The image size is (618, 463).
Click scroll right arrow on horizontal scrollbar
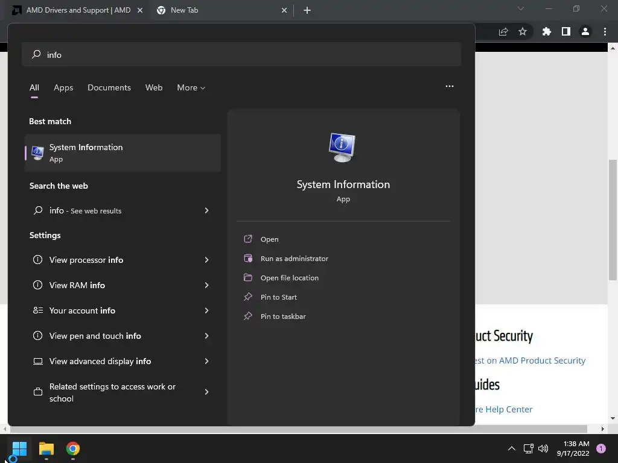603,429
